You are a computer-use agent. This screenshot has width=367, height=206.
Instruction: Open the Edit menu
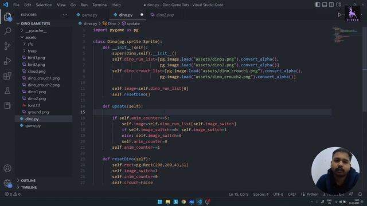point(28,5)
